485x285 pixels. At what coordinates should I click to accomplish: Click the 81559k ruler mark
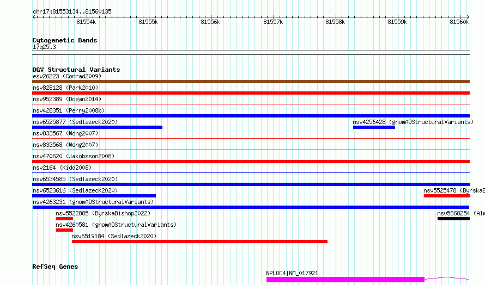pyautogui.click(x=397, y=22)
